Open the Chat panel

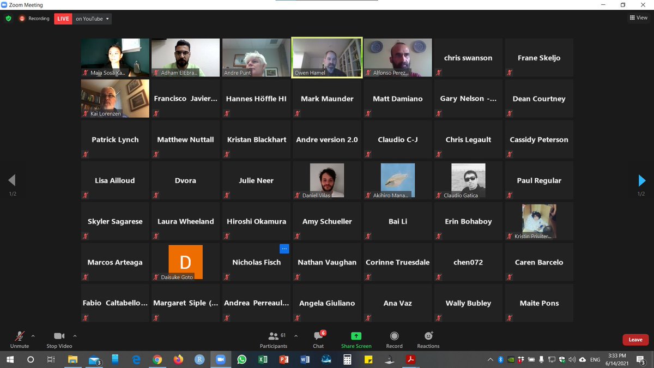pyautogui.click(x=318, y=339)
